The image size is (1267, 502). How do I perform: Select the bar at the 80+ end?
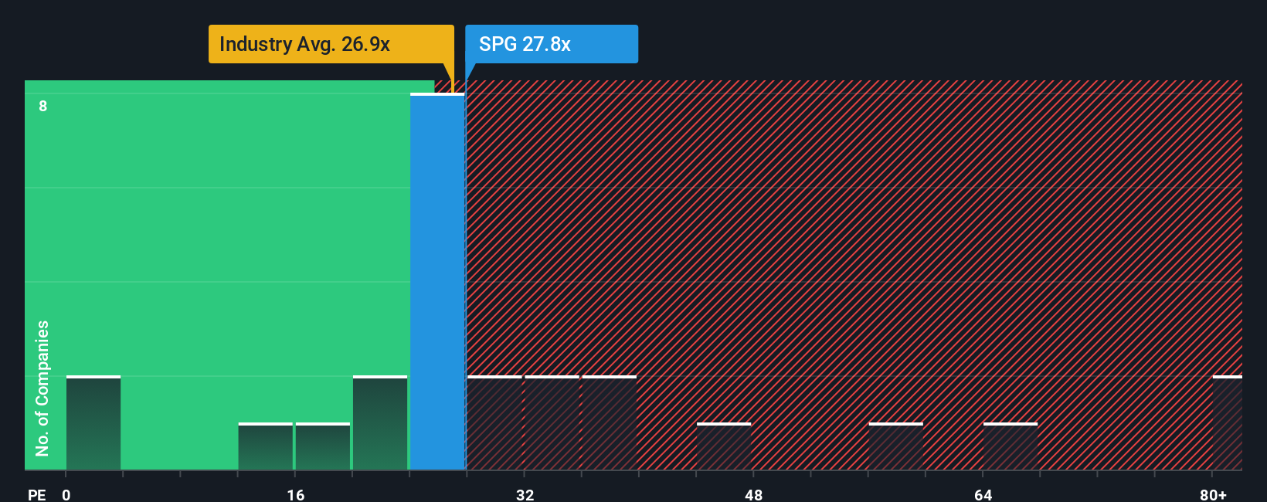(1228, 422)
